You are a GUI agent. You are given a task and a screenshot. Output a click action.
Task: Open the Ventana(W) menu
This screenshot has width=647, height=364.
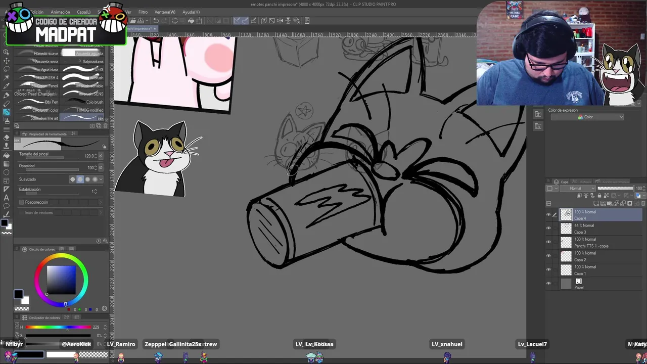(x=165, y=12)
